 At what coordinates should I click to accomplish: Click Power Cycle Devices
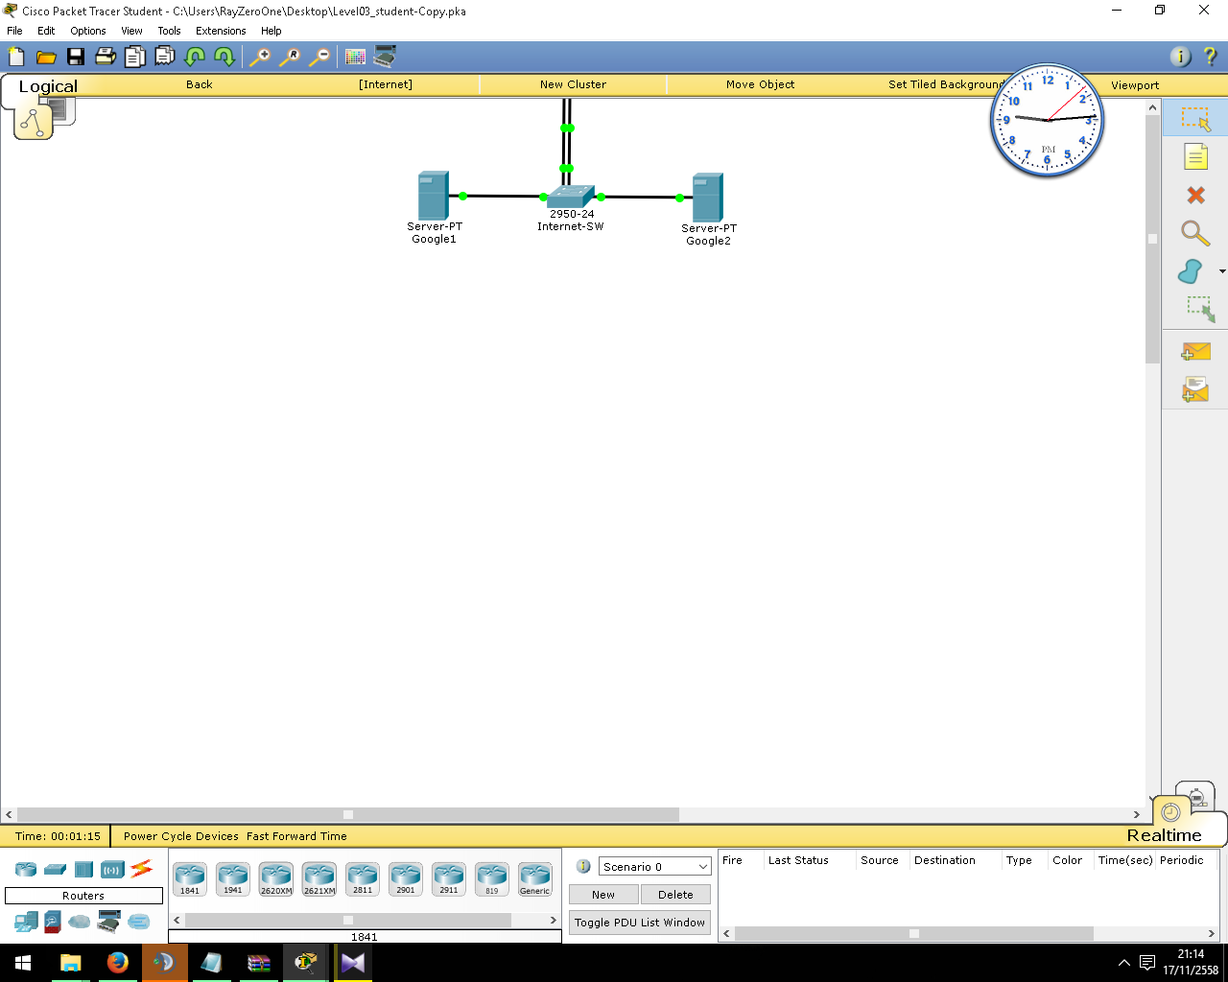[181, 836]
